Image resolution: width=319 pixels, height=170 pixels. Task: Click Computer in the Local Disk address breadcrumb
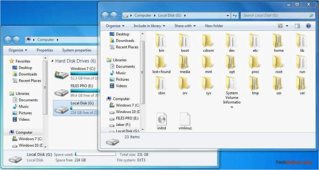[x=143, y=15]
